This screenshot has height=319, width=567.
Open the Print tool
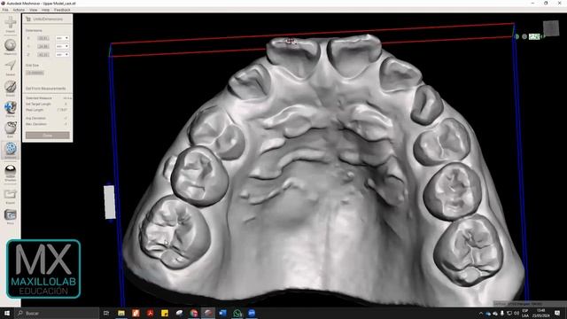(10, 216)
